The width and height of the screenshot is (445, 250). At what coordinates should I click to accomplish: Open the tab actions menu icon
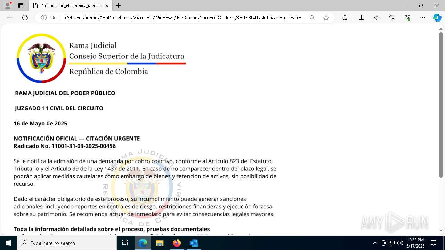[x=21, y=6]
